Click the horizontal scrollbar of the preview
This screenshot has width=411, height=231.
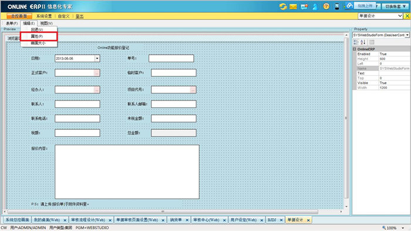[x=163, y=212]
